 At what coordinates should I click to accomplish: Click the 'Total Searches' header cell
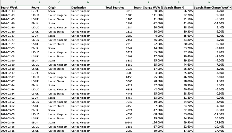pos(119,7)
